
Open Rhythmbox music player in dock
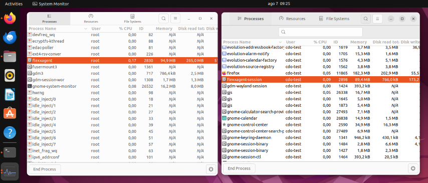pyautogui.click(x=10, y=75)
